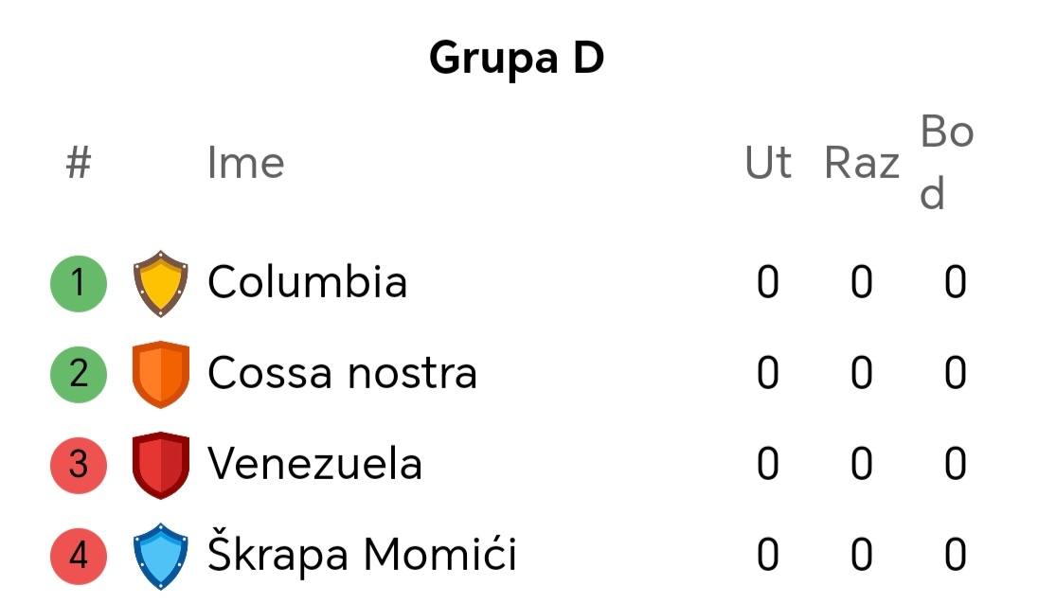Click Columbia's yellow shield icon
The width and height of the screenshot is (1038, 604).
(x=160, y=283)
